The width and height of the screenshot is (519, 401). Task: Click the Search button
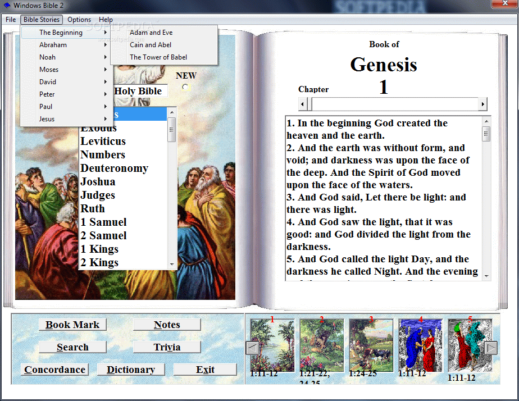72,347
